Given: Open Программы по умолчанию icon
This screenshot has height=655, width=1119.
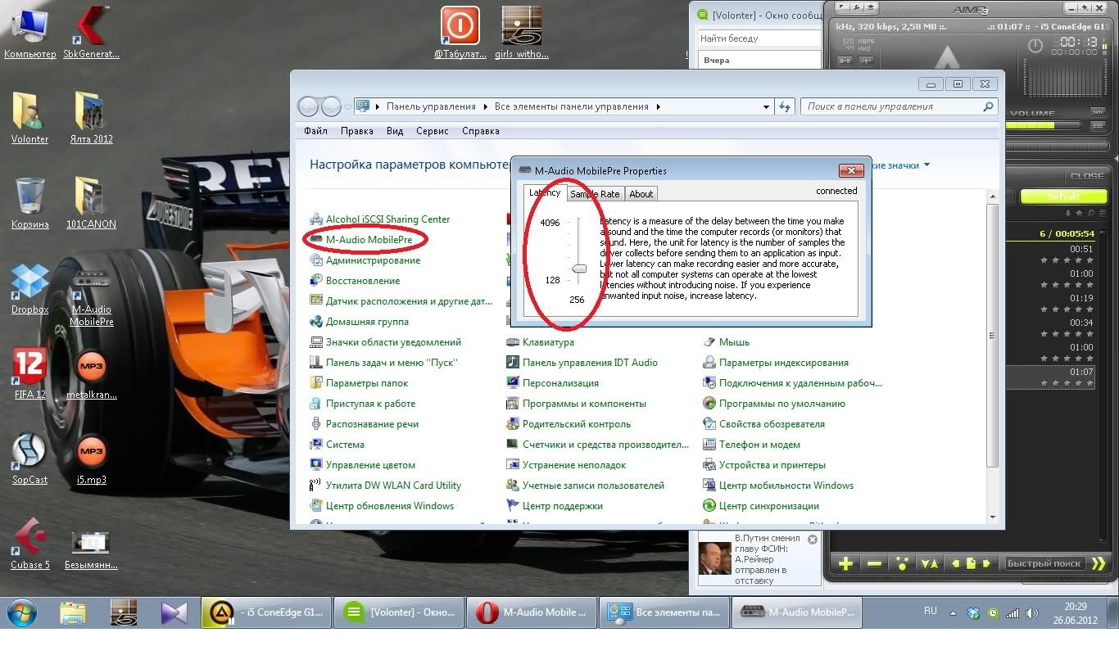Looking at the screenshot, I should 709,404.
